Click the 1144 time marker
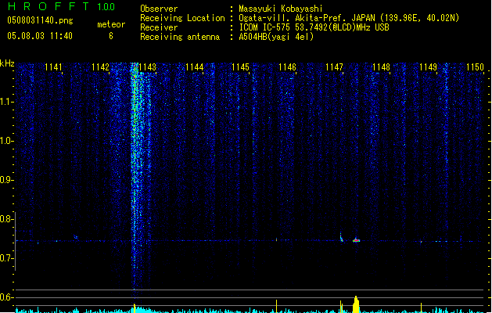 coord(195,67)
